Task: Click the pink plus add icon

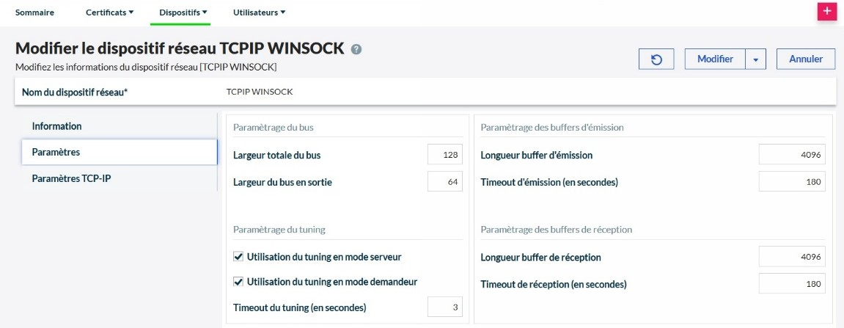Action: coord(827,11)
